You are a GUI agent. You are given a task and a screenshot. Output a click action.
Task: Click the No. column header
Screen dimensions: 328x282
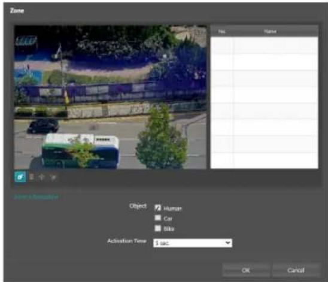(221, 31)
